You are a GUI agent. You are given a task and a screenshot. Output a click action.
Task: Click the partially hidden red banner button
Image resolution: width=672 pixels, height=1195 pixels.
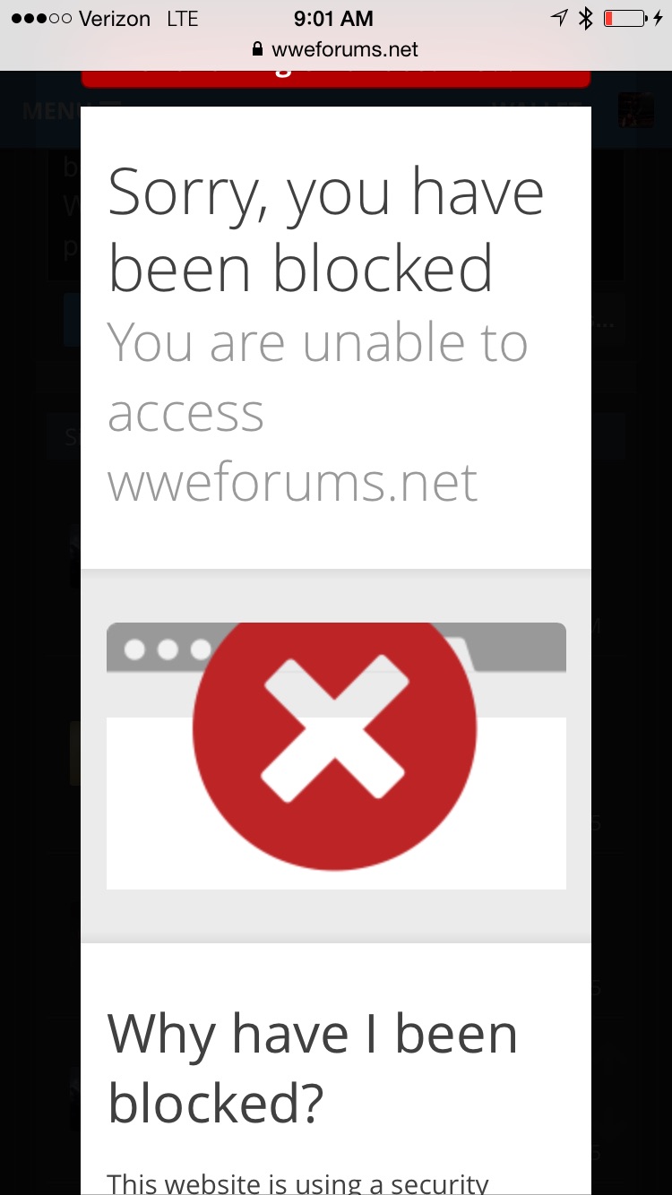[x=336, y=79]
